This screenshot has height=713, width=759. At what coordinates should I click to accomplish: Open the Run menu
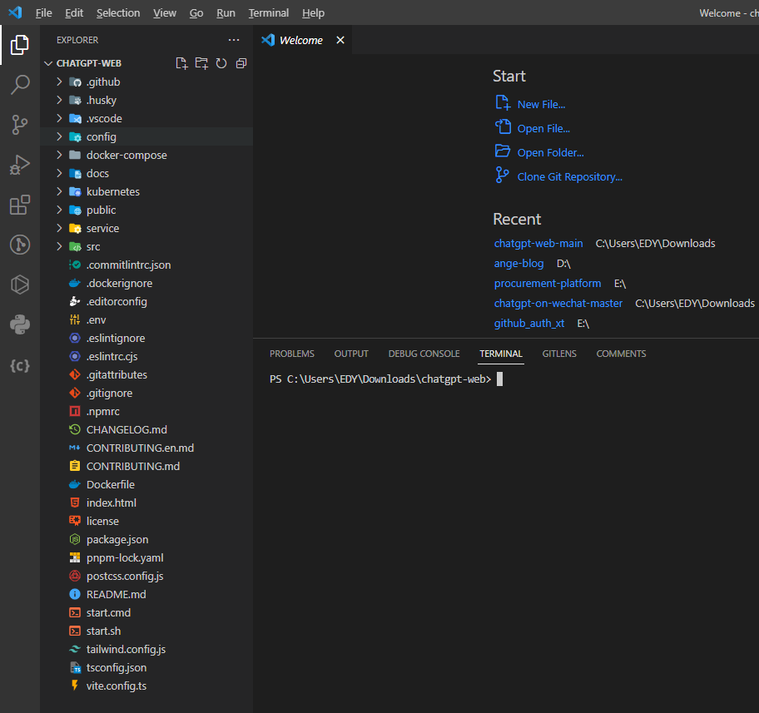coord(226,13)
